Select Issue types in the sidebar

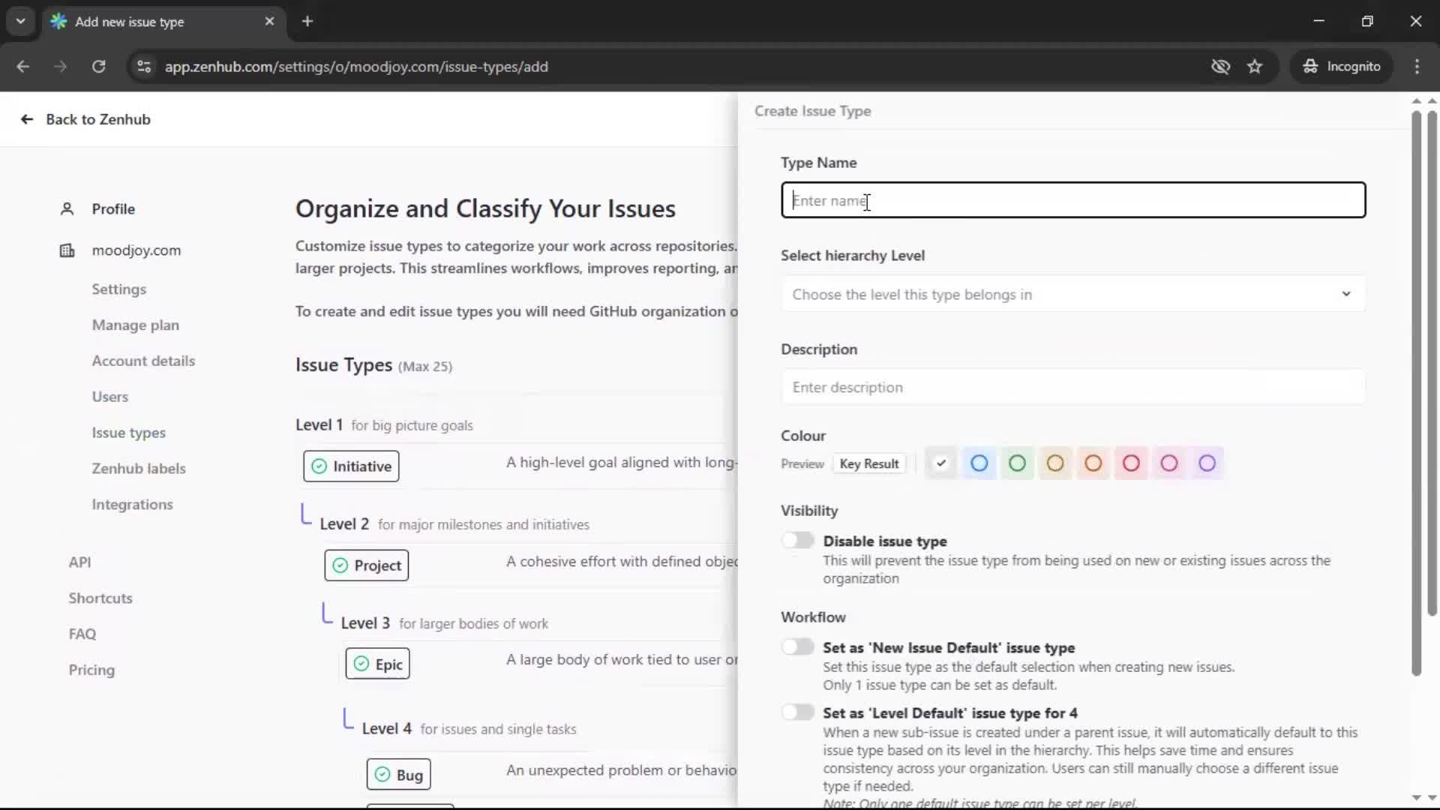tap(128, 433)
